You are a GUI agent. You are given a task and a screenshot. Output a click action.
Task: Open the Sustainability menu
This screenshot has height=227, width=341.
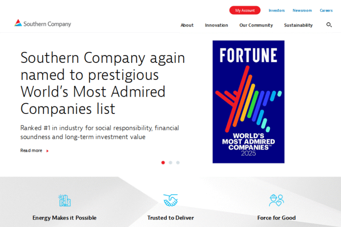coord(298,25)
